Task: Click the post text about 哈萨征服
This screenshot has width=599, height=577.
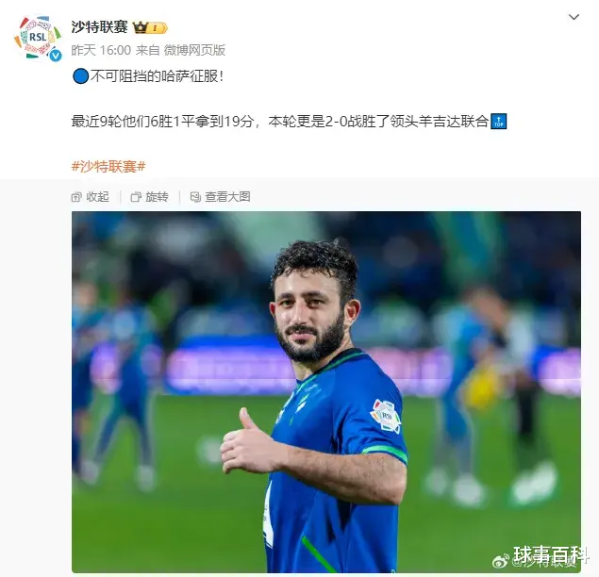Action: 157,76
